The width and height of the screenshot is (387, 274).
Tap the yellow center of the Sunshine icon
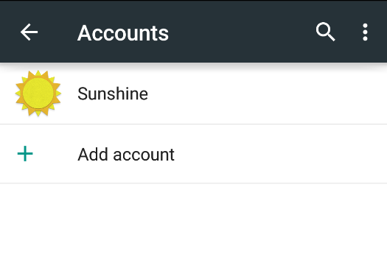pos(38,94)
